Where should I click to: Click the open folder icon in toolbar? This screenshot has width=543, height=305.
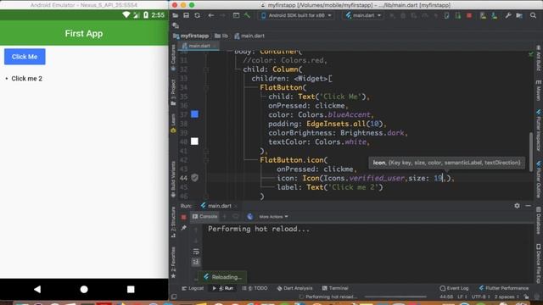176,15
